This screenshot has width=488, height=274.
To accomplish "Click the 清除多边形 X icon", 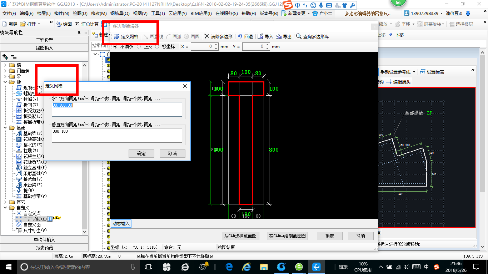I will [206, 36].
